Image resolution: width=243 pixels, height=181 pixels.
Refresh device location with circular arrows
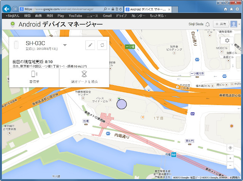[x=102, y=45]
